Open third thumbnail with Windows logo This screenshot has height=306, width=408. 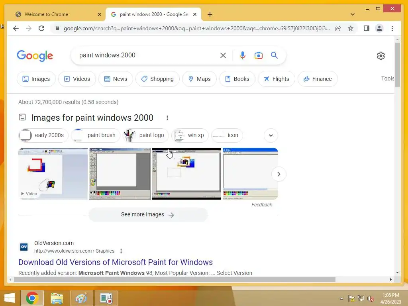point(186,174)
